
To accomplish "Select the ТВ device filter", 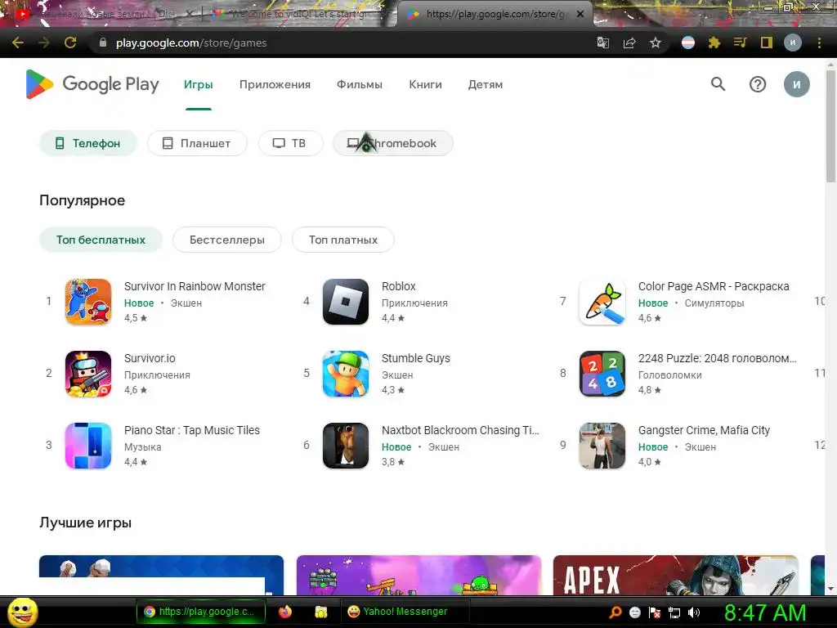I will 290,143.
